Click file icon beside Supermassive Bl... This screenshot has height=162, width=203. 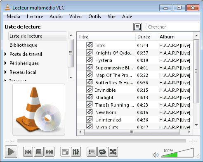point(90,67)
